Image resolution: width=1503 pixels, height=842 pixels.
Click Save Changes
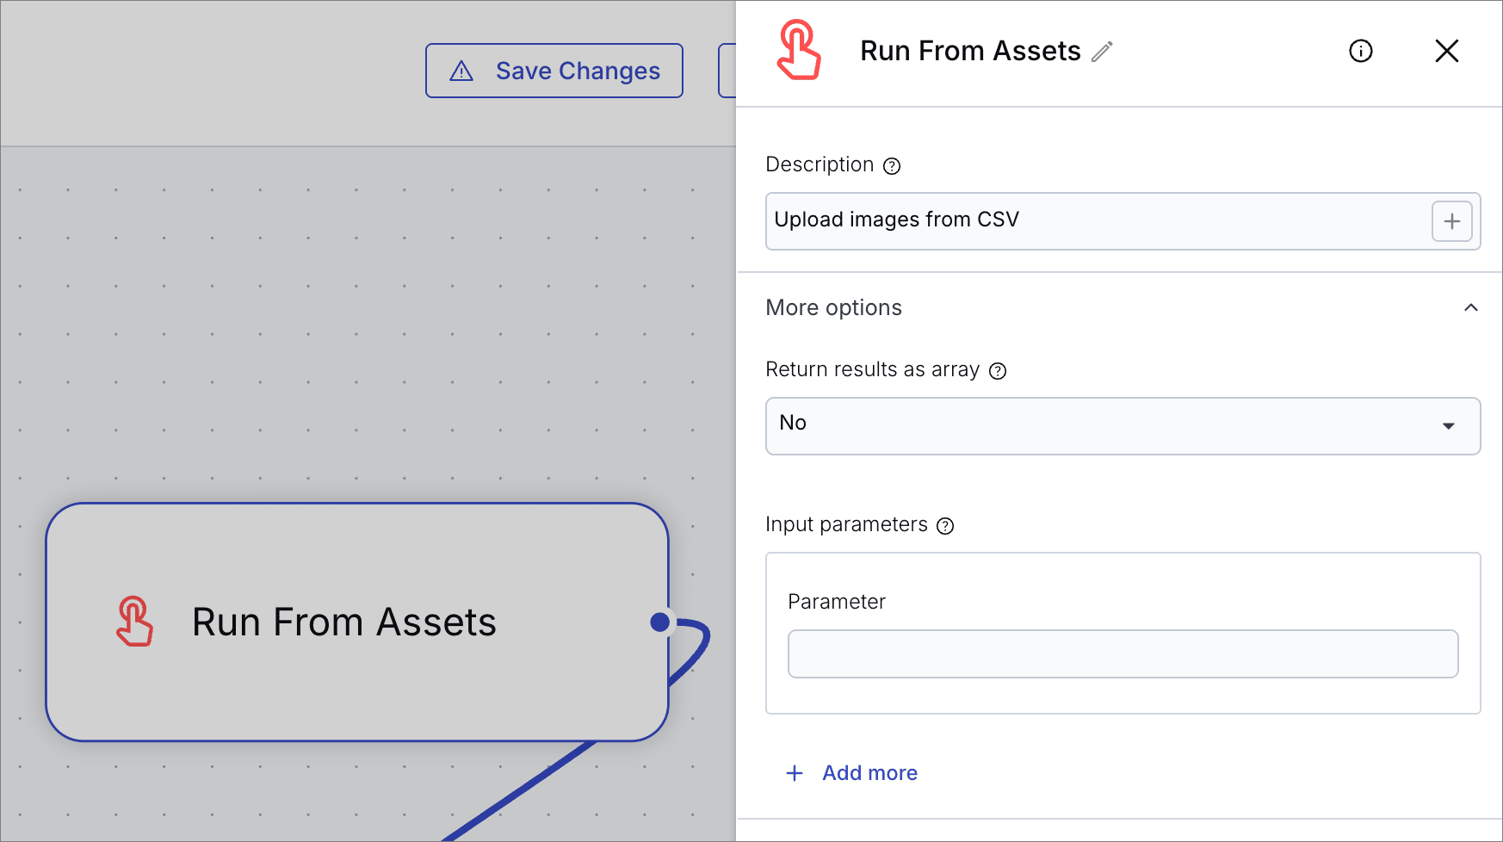coord(554,71)
